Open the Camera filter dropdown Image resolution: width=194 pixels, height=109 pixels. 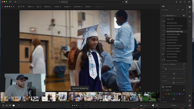(x=58, y=7)
